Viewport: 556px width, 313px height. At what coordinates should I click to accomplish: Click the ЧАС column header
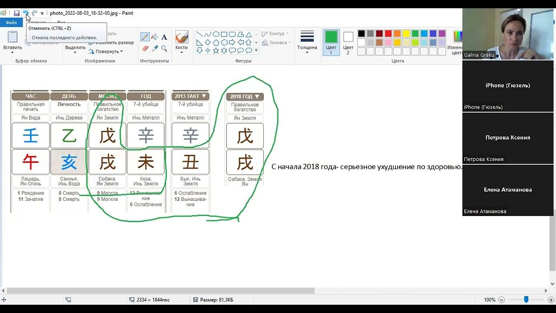click(30, 96)
